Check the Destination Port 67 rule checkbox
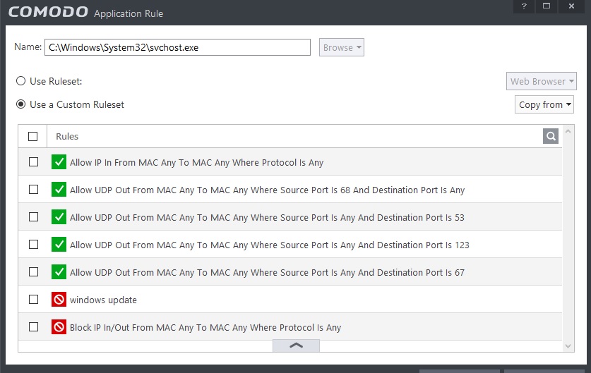This screenshot has width=591, height=373. (34, 271)
